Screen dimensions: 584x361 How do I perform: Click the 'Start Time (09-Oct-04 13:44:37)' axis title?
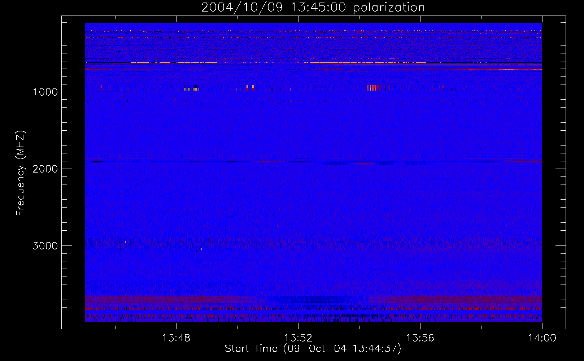(x=313, y=349)
